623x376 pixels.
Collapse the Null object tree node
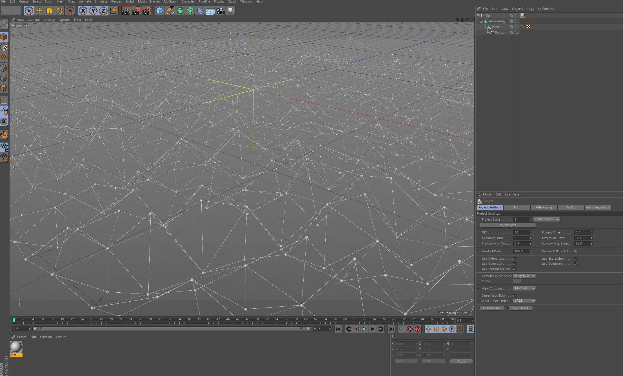[478, 15]
